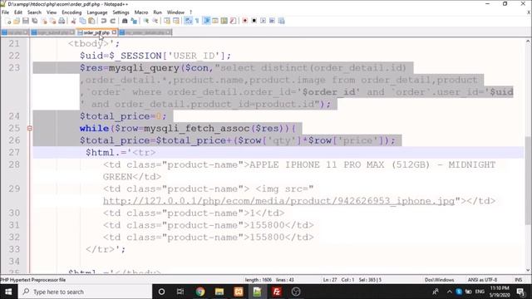Open the User Defined Language toolbar icon
Viewport: 532px width, 299px height.
point(215,21)
